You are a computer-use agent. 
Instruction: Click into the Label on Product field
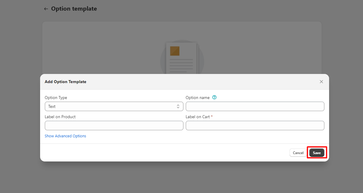click(114, 126)
